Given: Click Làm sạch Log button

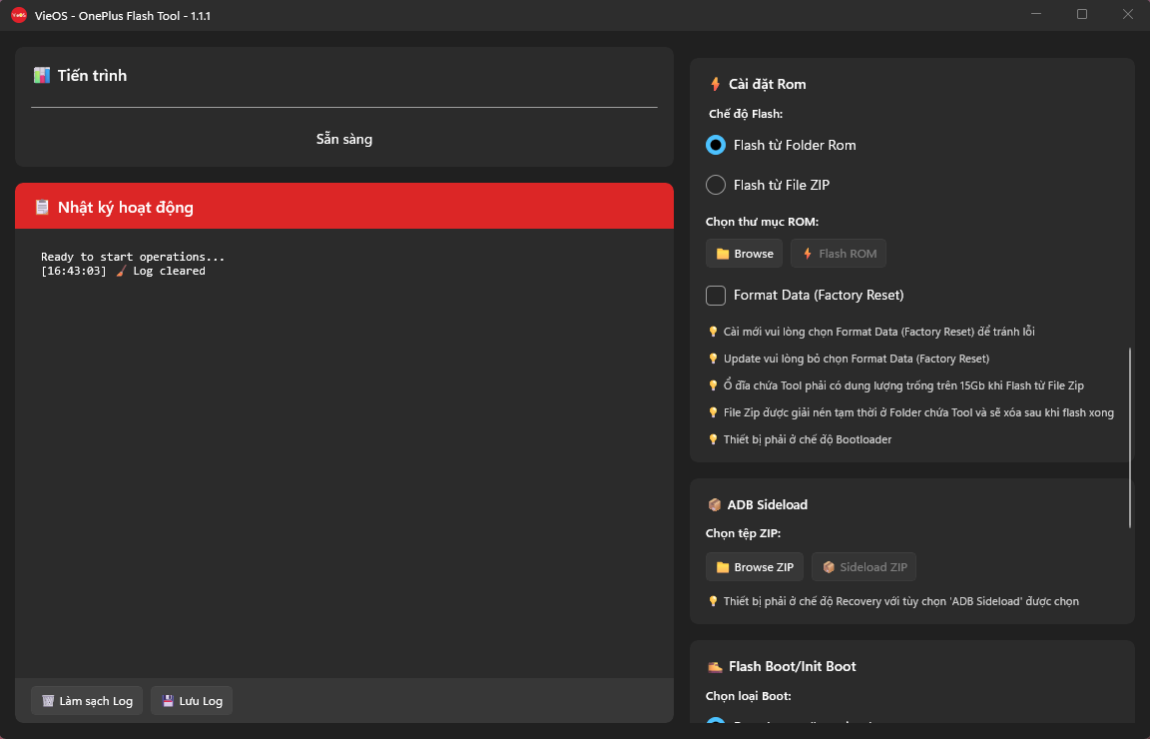Looking at the screenshot, I should pyautogui.click(x=87, y=701).
